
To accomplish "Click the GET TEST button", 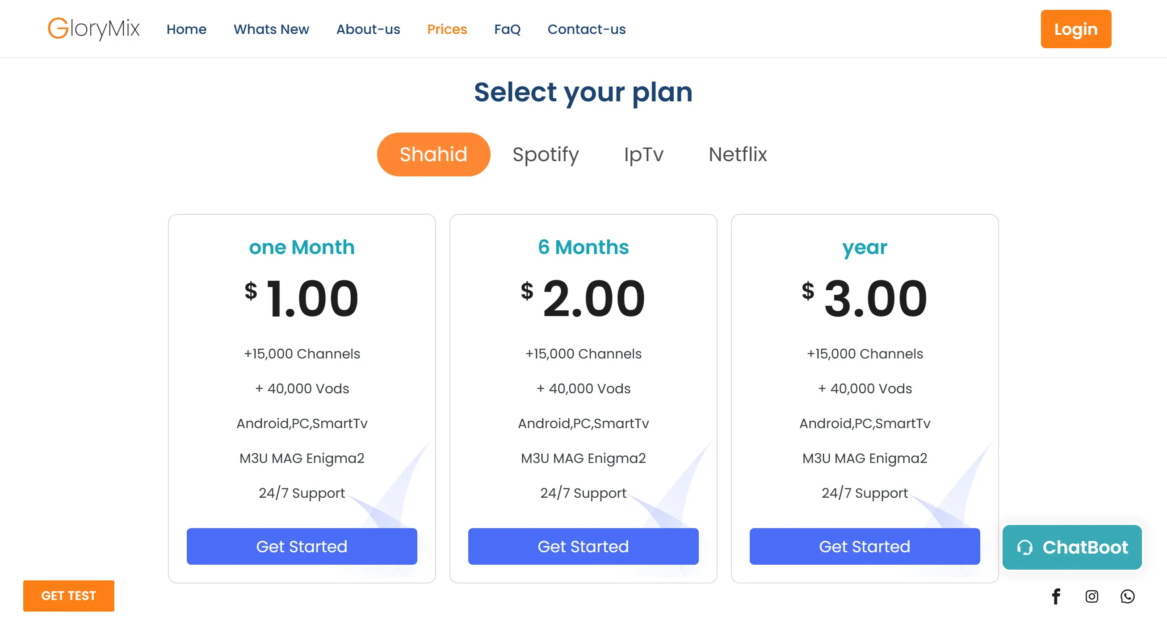I will (68, 596).
